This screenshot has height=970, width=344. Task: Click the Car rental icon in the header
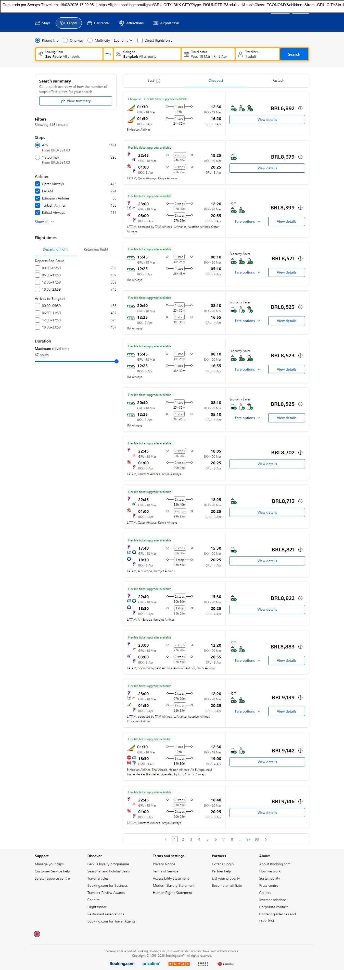(x=90, y=23)
